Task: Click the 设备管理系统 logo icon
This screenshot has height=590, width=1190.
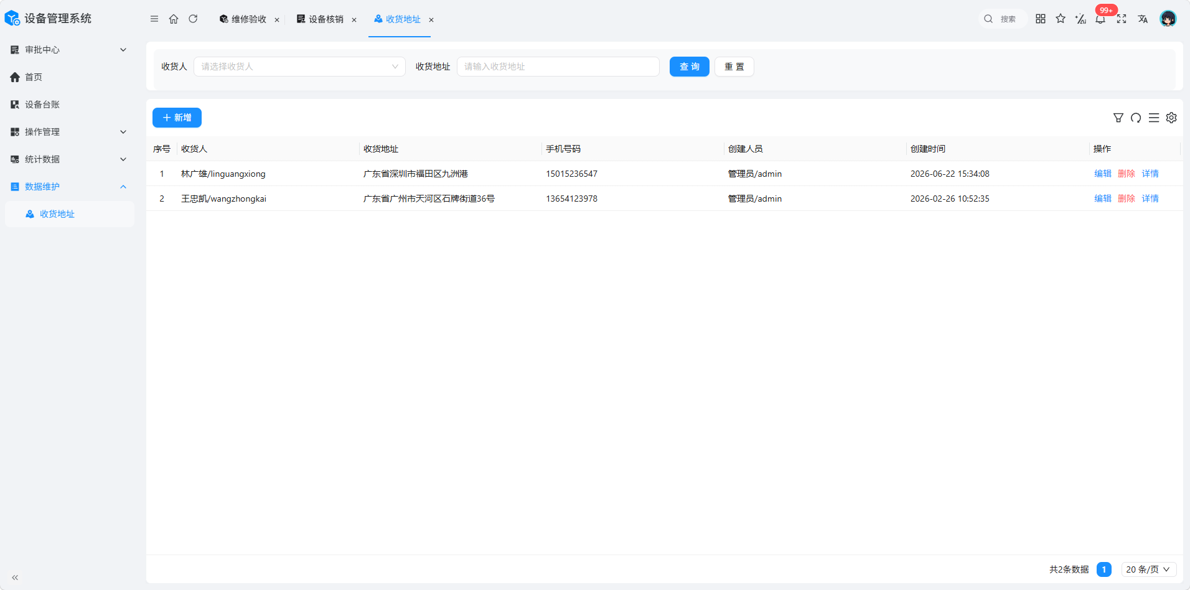Action: (12, 19)
